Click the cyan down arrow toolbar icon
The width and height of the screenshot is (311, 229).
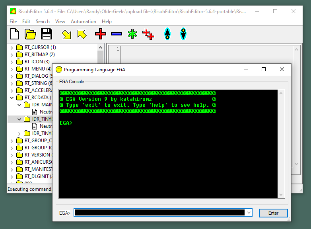point(183,34)
